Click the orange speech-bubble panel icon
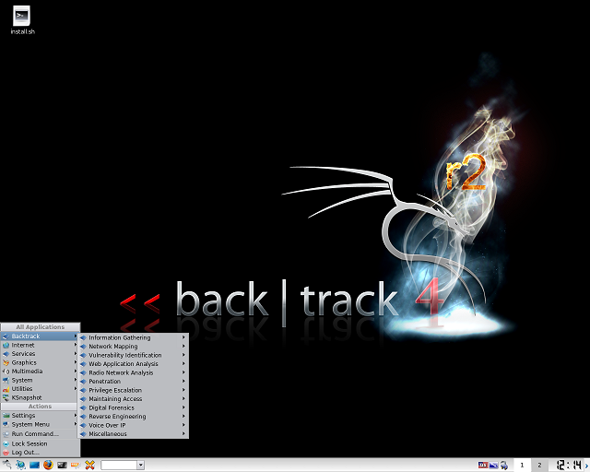 point(76,466)
